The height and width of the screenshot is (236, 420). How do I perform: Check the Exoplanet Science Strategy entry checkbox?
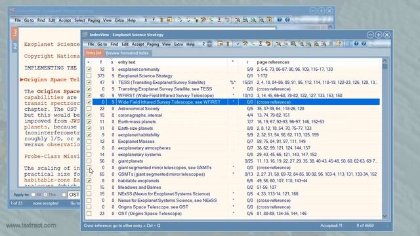tap(89, 76)
